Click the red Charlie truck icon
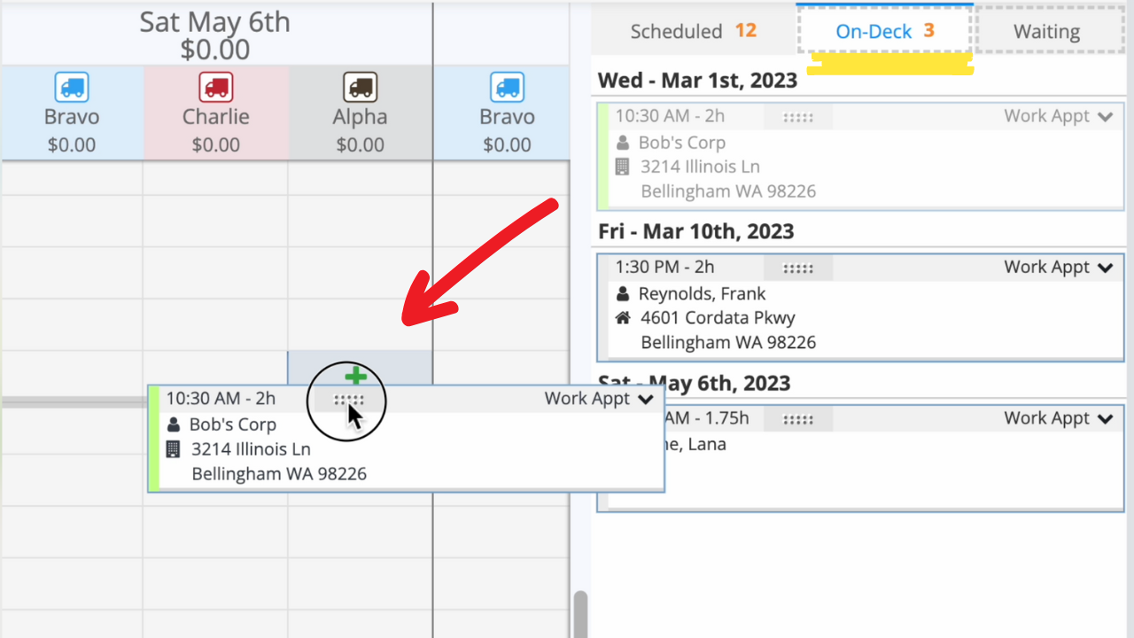 [x=216, y=87]
